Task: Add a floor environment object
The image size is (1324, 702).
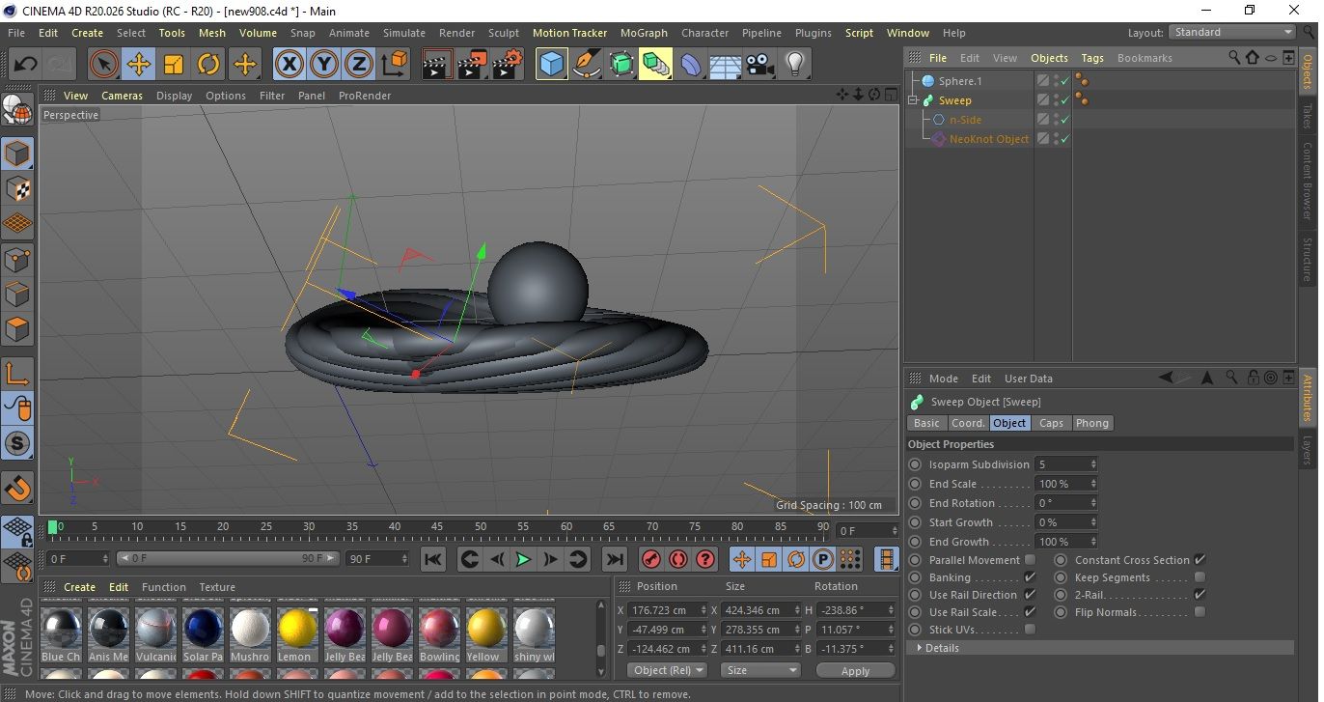Action: (x=726, y=65)
